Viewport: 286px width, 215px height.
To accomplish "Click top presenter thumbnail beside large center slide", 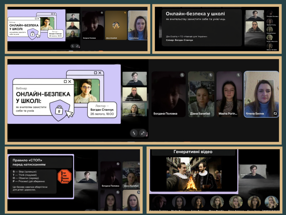I will [x=134, y=79].
